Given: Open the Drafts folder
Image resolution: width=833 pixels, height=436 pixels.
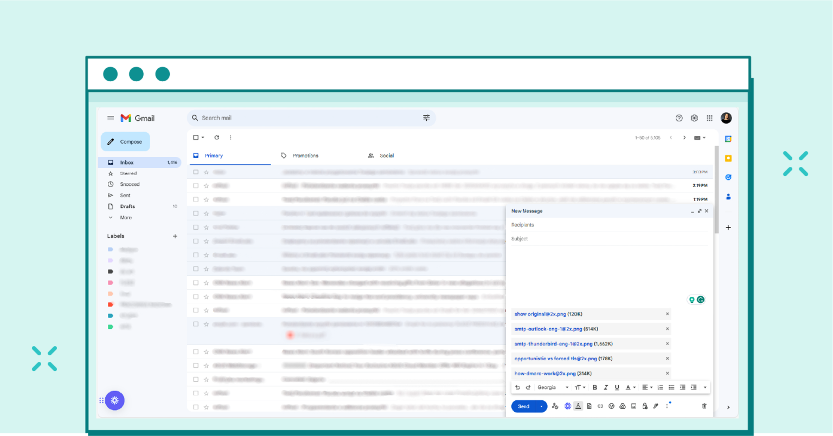Looking at the screenshot, I should (x=127, y=206).
